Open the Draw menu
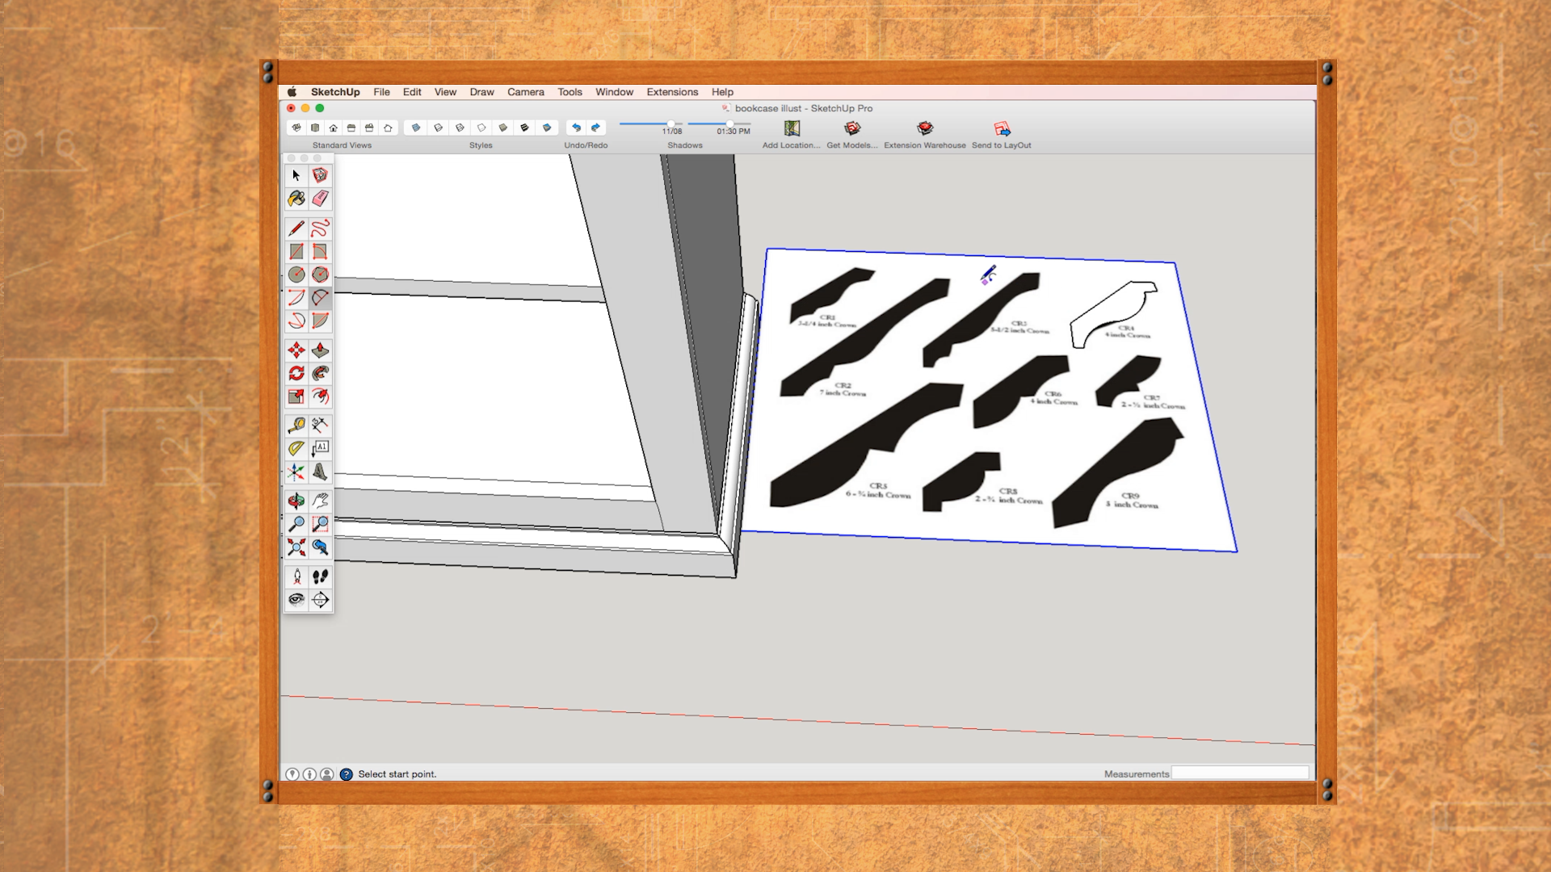1551x872 pixels. click(x=481, y=92)
